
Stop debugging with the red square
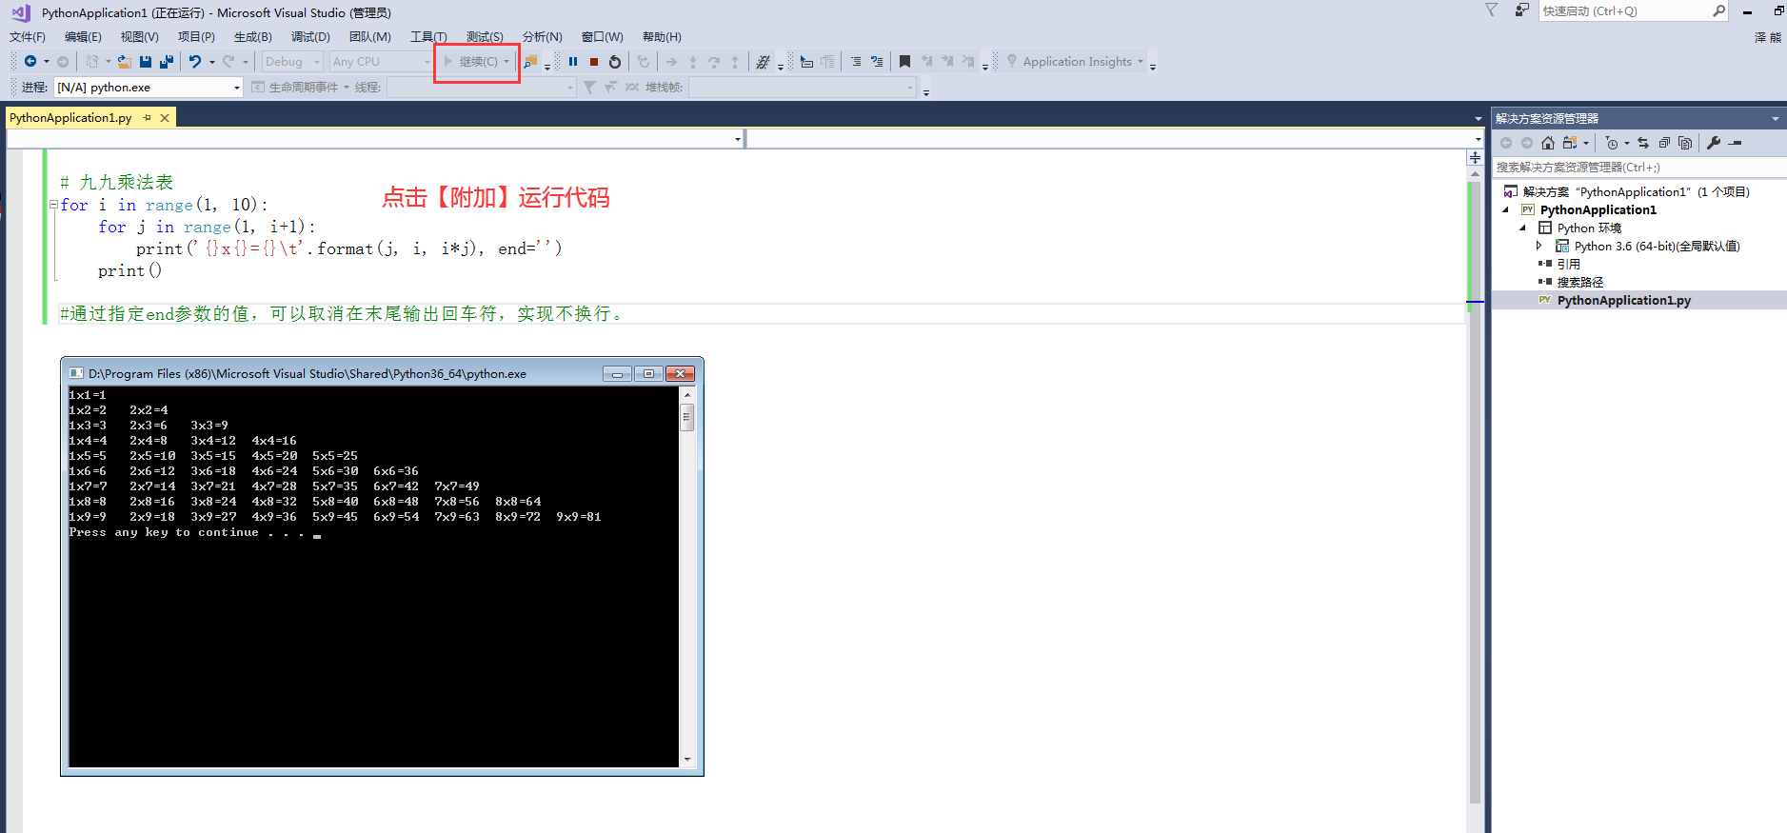(x=594, y=62)
